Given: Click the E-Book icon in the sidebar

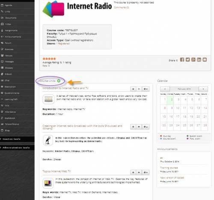Looking at the screenshot, I should pos(2,74).
